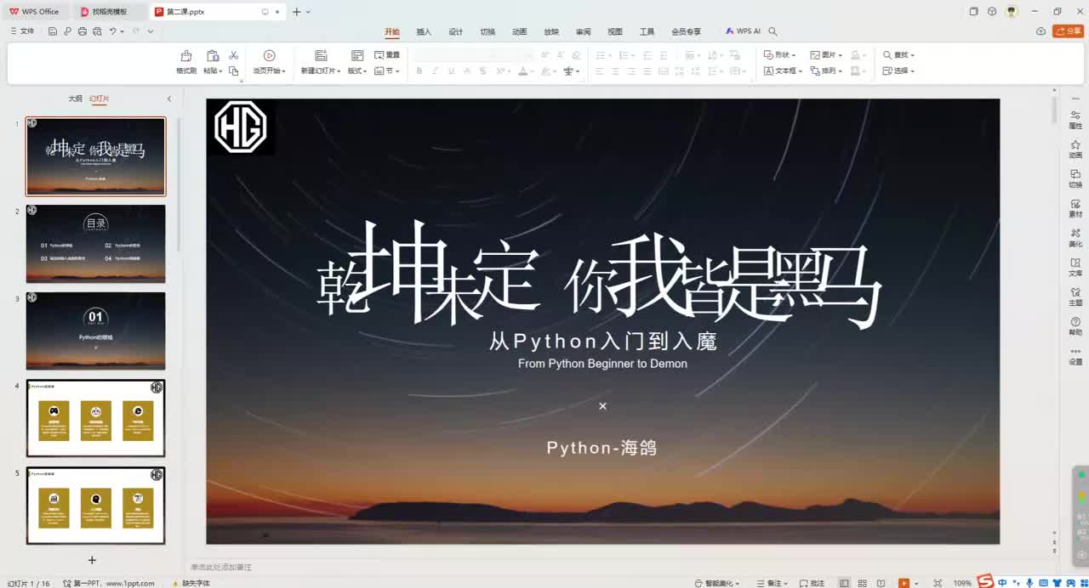Open the 设计 (Design) ribbon tab
The width and height of the screenshot is (1089, 588).
point(456,31)
